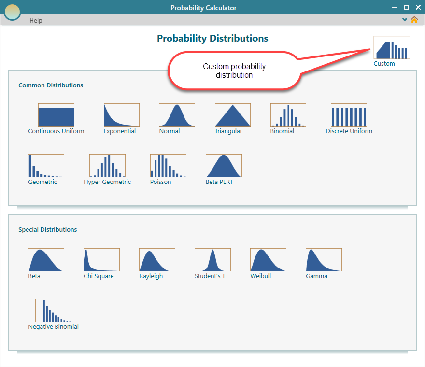Select the Gamma distribution icon
Image resolution: width=425 pixels, height=367 pixels.
click(x=324, y=260)
